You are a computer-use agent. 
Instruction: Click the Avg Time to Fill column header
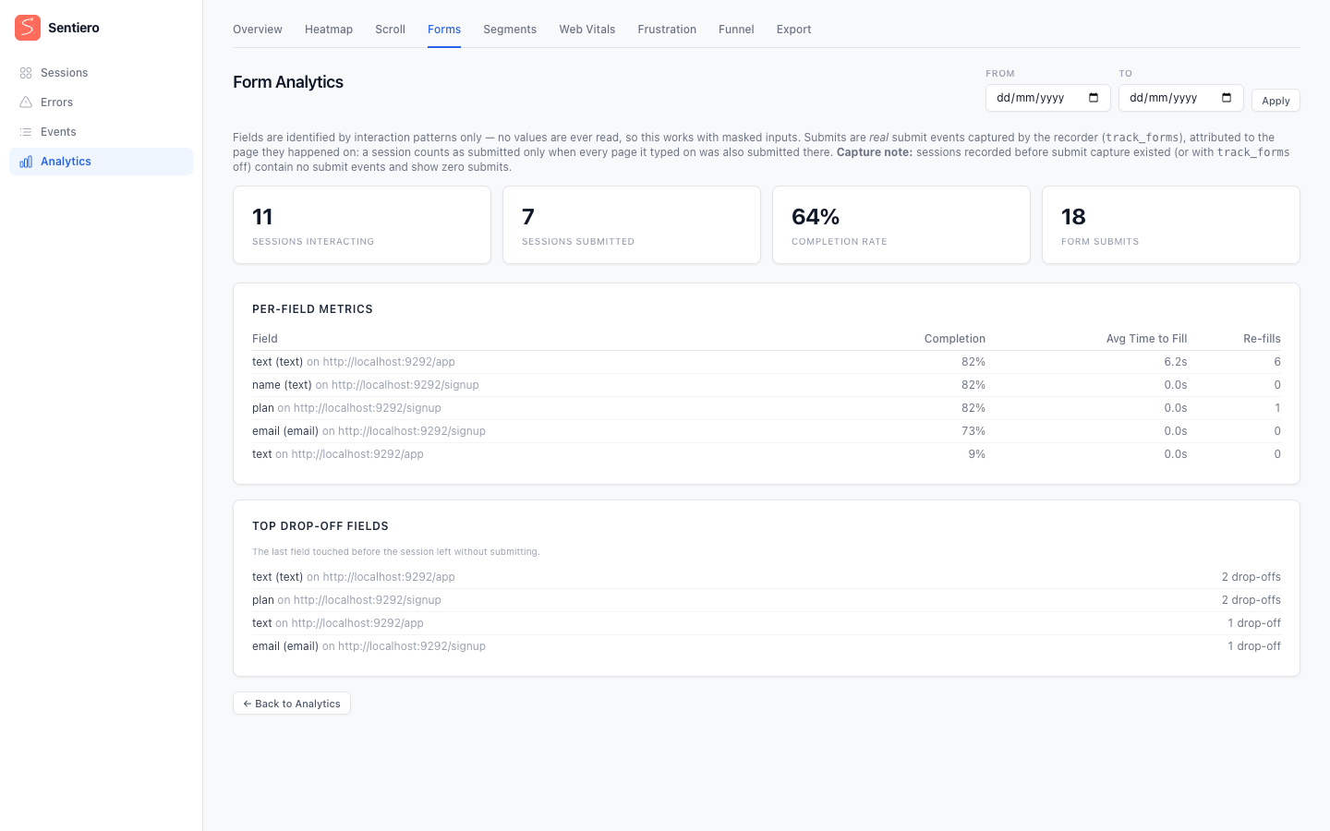click(1146, 339)
